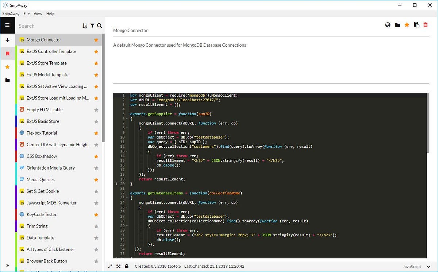Open the File menu
Screen dimensions: 438x272
click(x=26, y=13)
